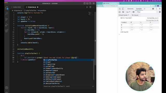
Task: Choose playTicTacToe autocomplete suggestion
Action: pyautogui.click(x=68, y=60)
